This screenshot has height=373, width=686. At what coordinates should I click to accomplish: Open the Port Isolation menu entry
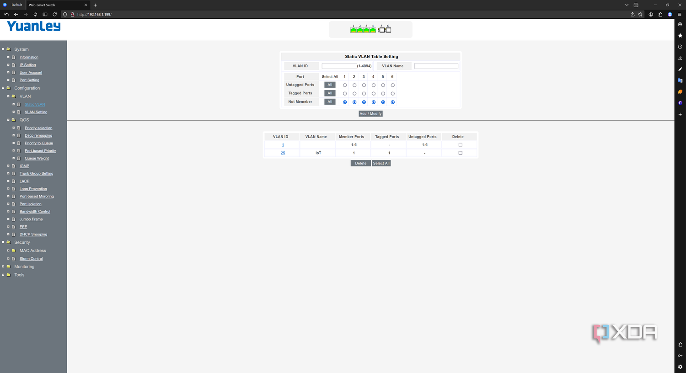click(30, 204)
